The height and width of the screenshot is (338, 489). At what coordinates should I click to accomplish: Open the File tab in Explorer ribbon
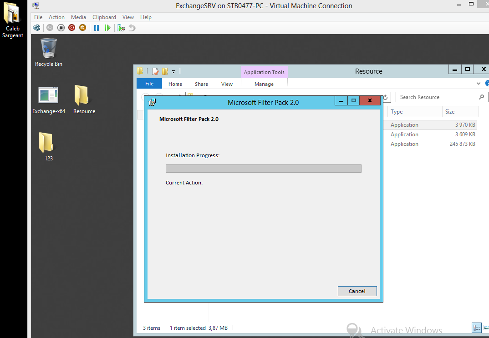149,84
